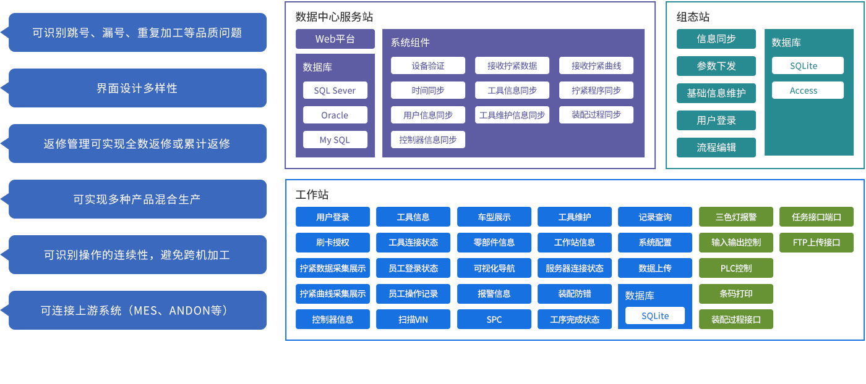Click the 零部件信息 block

click(494, 242)
